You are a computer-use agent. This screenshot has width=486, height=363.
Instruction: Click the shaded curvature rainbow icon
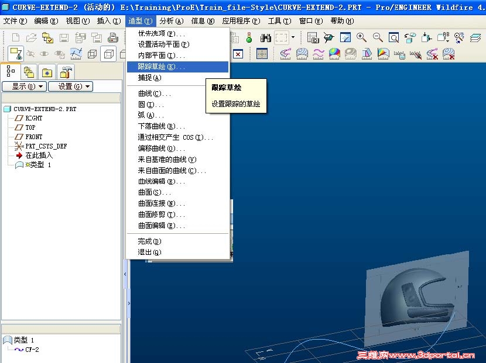[x=334, y=54]
